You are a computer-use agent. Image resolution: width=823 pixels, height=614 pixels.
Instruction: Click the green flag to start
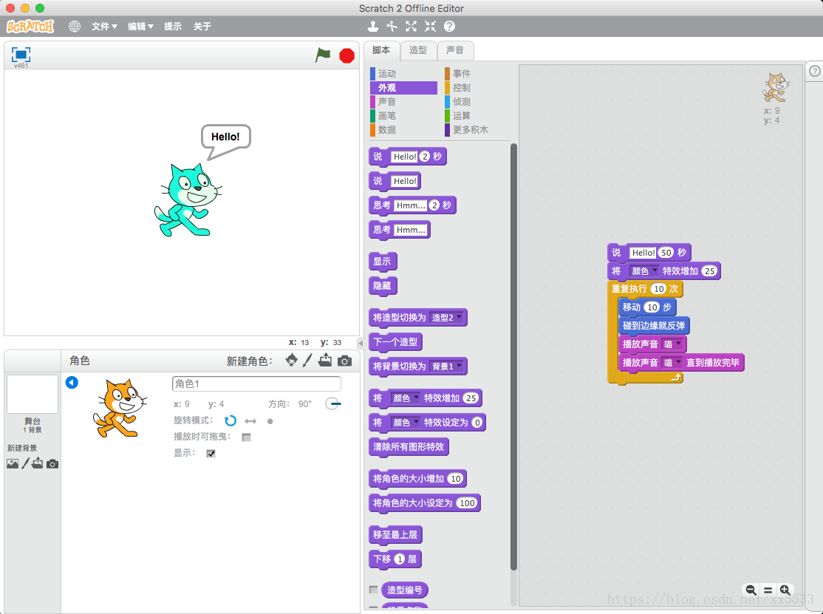pos(323,55)
